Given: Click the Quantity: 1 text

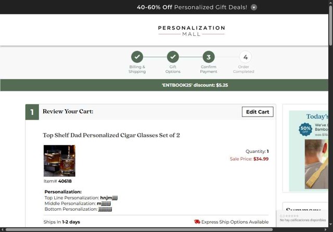Looking at the screenshot, I should coord(257,151).
